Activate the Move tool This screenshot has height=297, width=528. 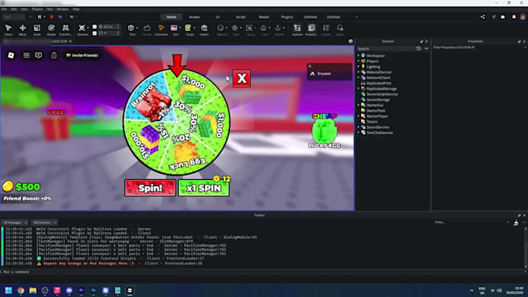click(23, 29)
